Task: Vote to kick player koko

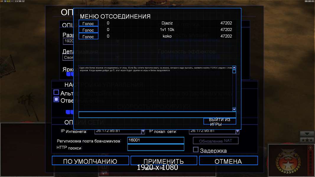Action: (88, 36)
